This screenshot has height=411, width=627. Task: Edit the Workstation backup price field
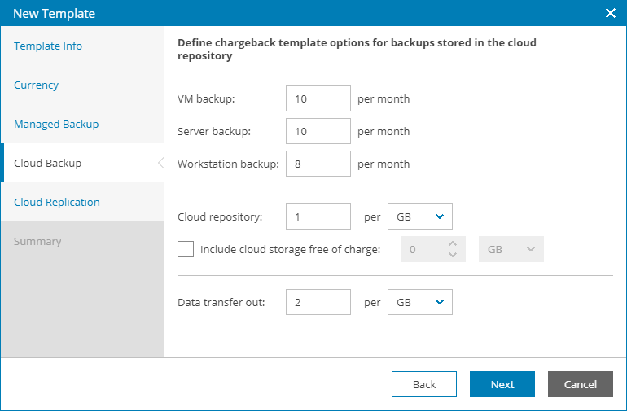coord(318,164)
